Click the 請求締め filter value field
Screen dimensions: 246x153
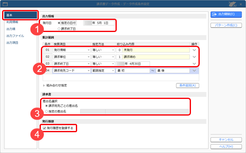point(156,57)
